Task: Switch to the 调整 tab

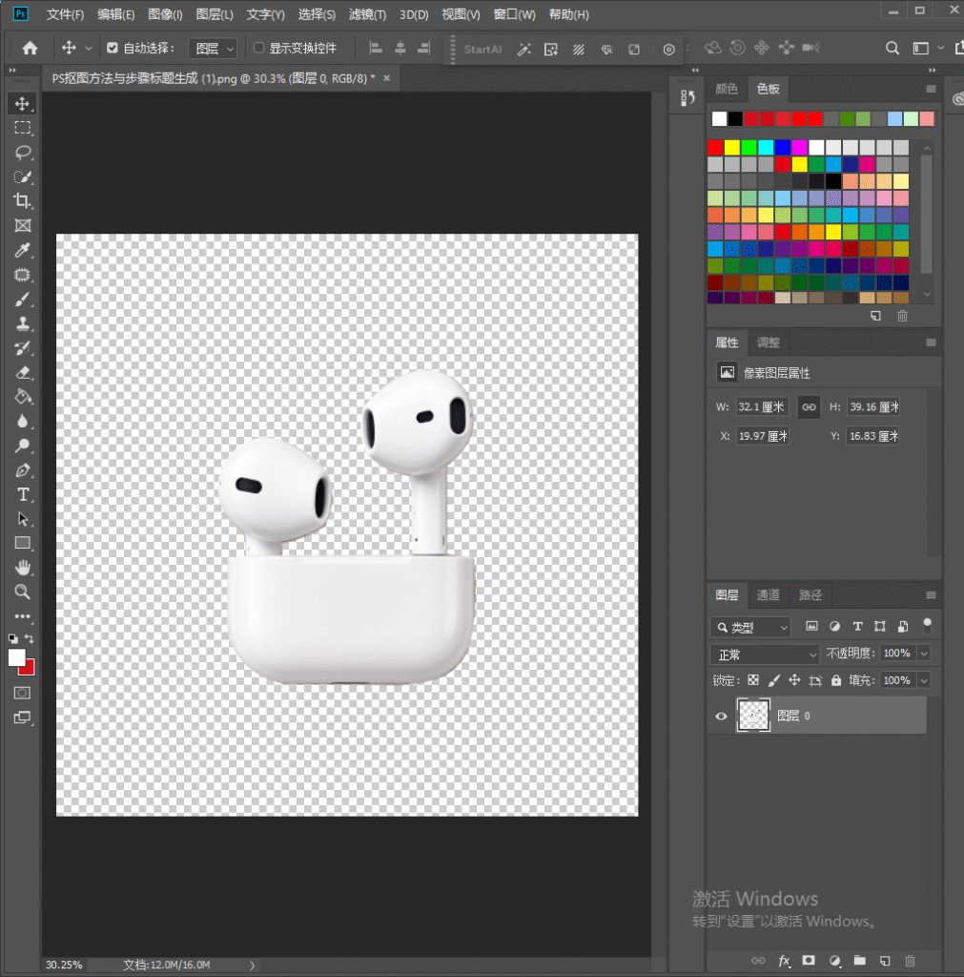Action: (x=768, y=343)
